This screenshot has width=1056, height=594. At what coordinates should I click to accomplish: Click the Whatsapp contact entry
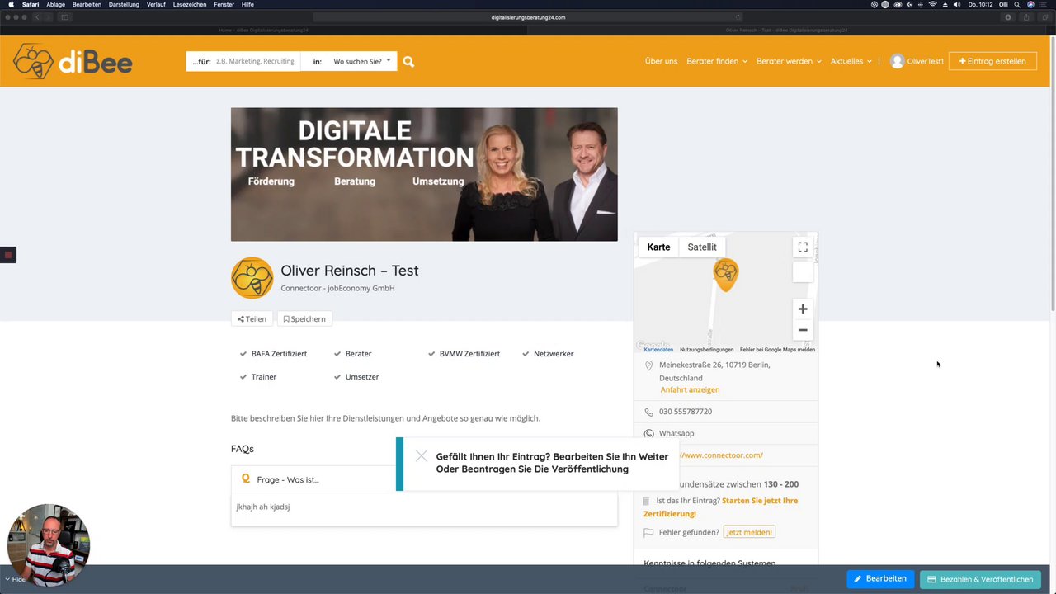tap(676, 433)
